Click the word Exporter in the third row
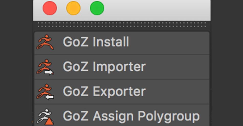243x126 pixels. (119, 91)
